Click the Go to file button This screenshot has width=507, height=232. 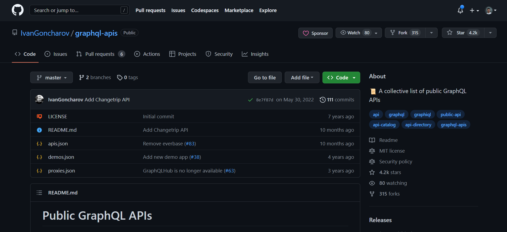[265, 78]
